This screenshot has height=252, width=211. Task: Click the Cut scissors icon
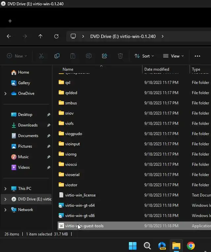[x=41, y=56]
